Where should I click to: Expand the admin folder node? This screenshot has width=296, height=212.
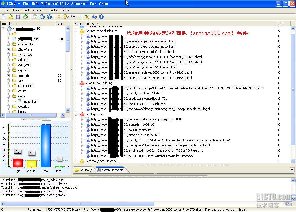click(8, 60)
